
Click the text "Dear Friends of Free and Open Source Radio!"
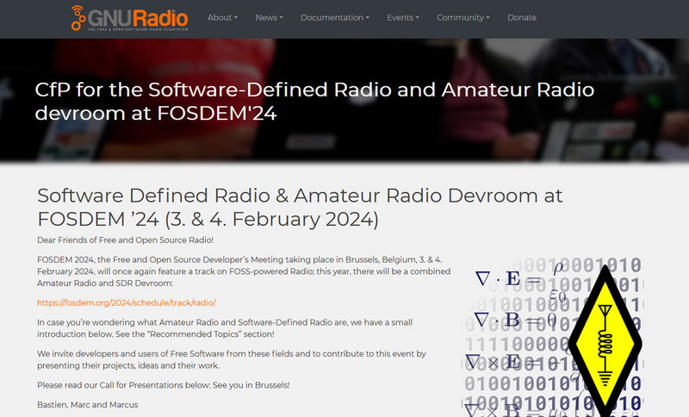coord(125,240)
